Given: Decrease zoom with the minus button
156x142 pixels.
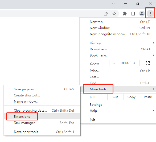Looking at the screenshot, I should [x=114, y=63].
